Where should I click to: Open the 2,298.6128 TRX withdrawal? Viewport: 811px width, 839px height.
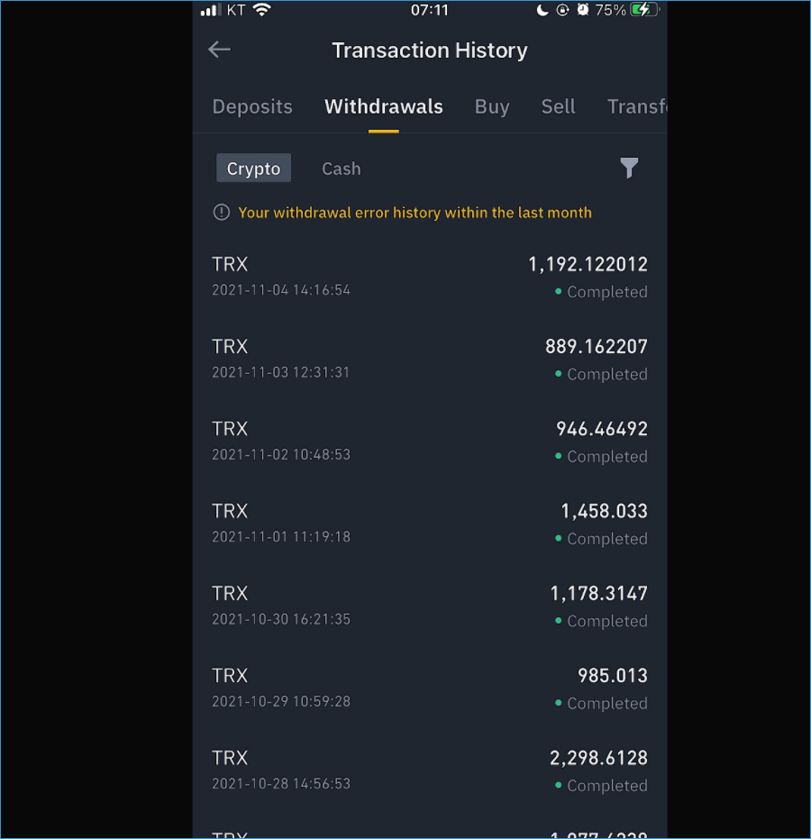pyautogui.click(x=430, y=771)
